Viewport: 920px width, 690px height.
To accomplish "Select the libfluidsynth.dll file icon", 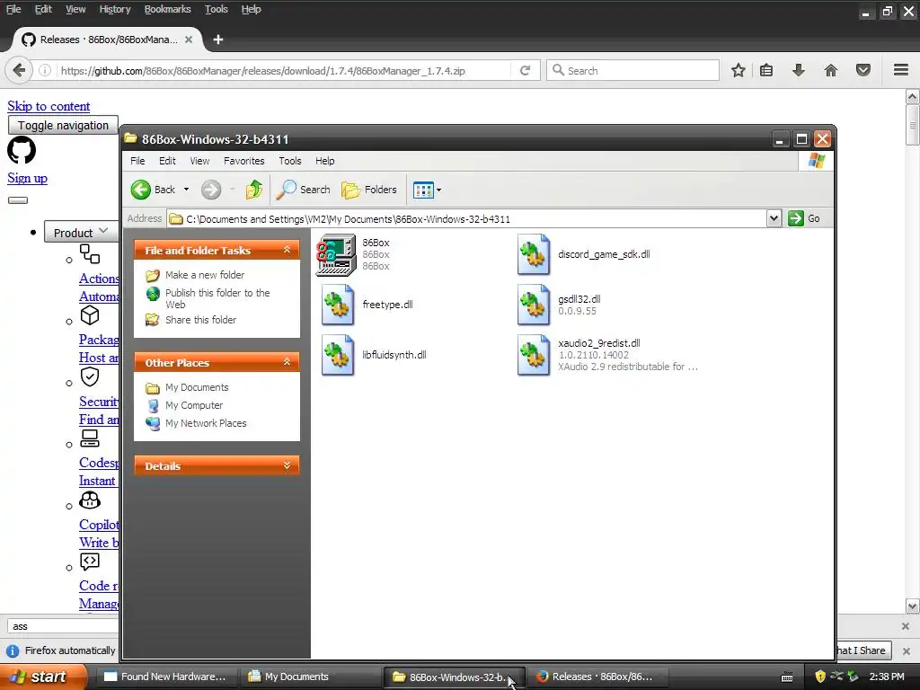I will pyautogui.click(x=338, y=355).
